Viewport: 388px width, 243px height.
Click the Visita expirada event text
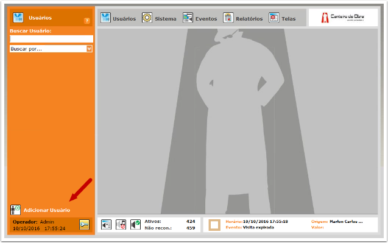click(258, 227)
